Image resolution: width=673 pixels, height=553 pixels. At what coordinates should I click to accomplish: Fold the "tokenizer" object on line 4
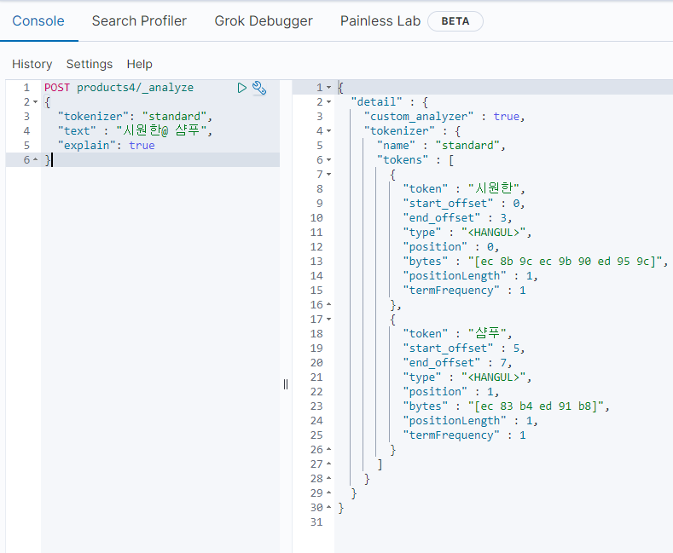tap(328, 131)
